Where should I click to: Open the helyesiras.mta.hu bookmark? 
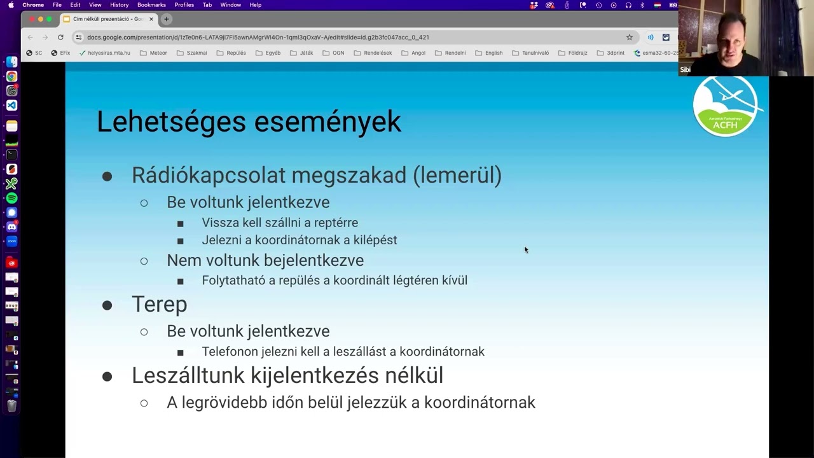pos(104,53)
